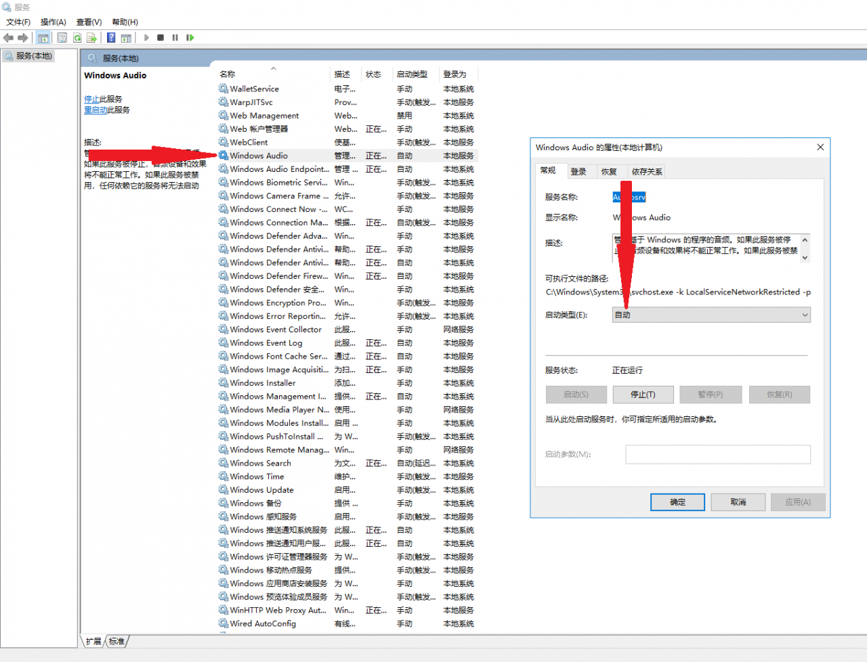
Task: Click the gear icon beside Windows Update
Action: coord(224,490)
